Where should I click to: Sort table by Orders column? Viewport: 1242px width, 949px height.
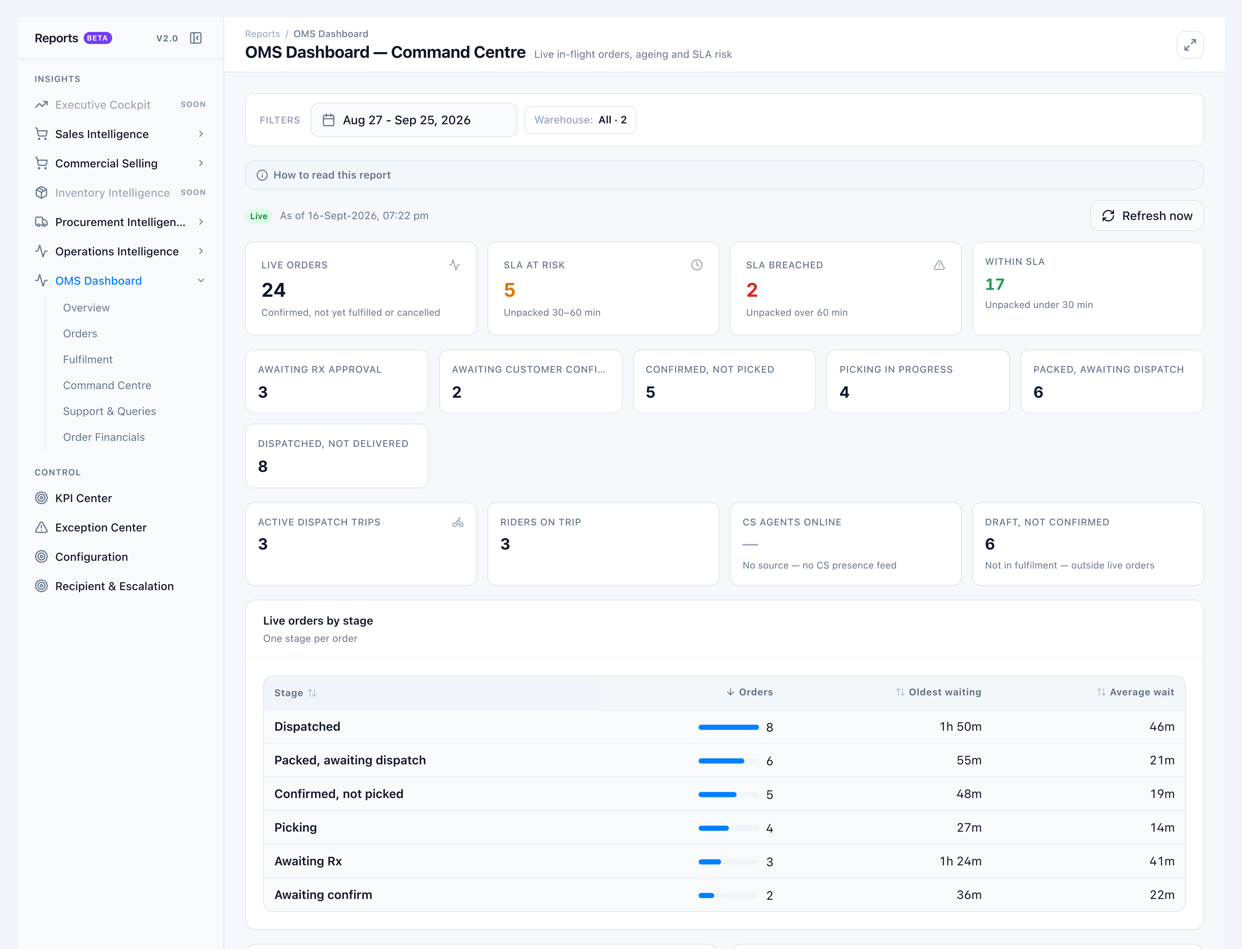(750, 692)
